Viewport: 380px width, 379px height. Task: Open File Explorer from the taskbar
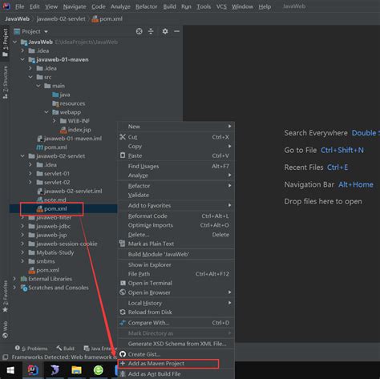[x=76, y=370]
